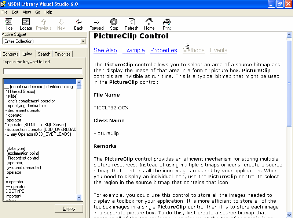Viewport: 293px width, 218px height.
Task: Switch to the Favorites tab
Action: point(63,54)
